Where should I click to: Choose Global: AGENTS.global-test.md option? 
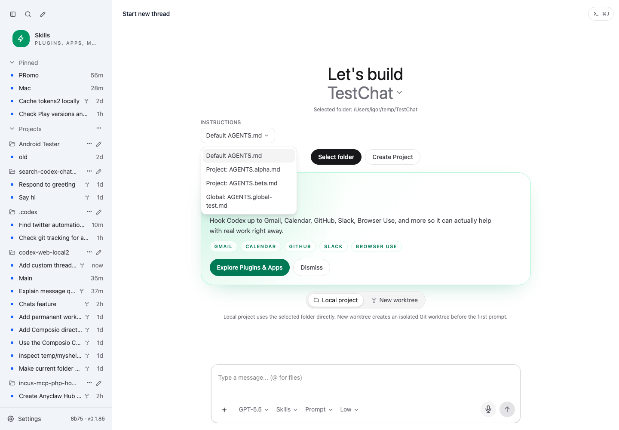point(249,201)
